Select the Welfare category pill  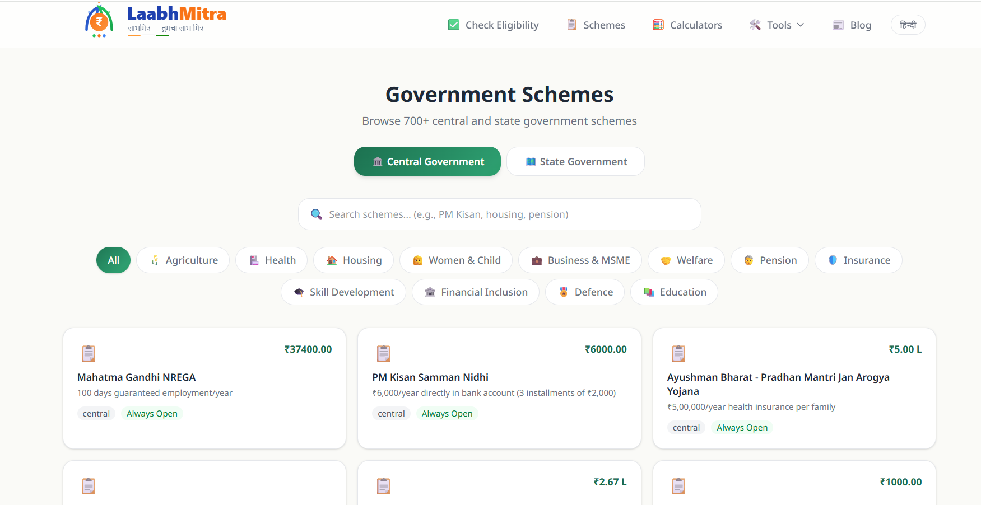click(x=686, y=260)
